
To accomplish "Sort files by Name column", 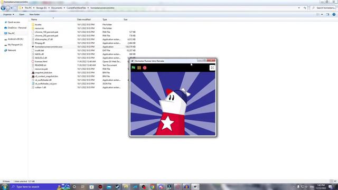I will [34, 20].
